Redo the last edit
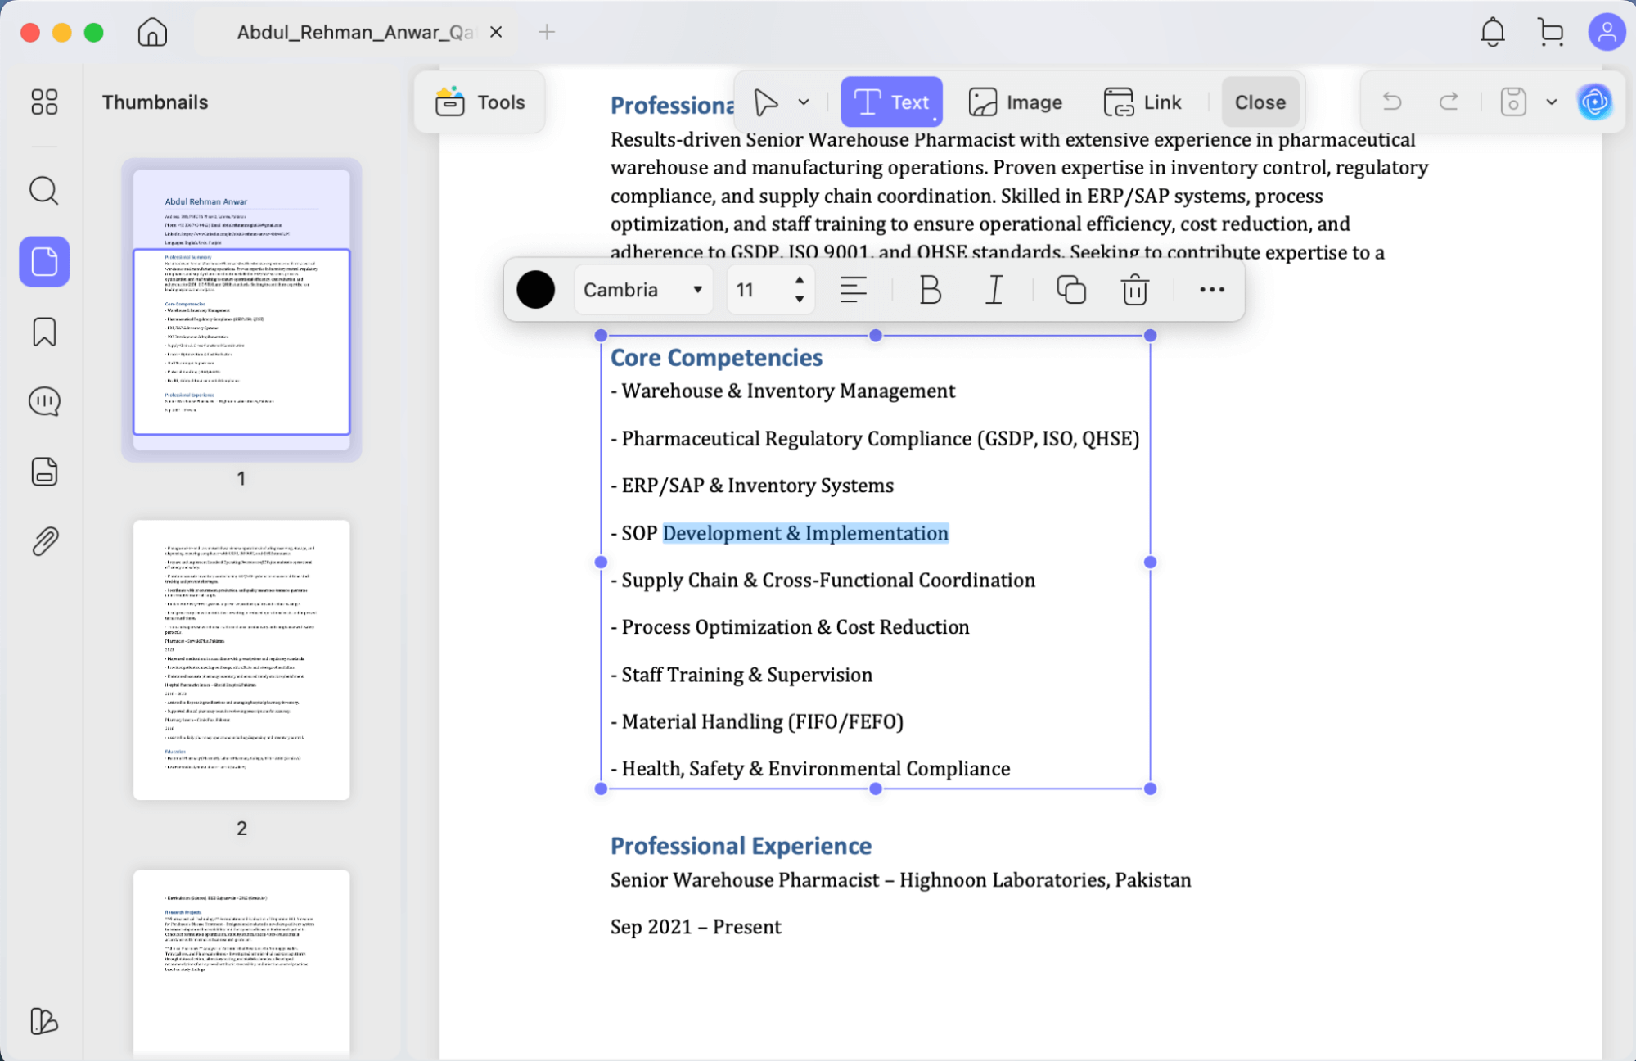Screen dimensions: 1636x1062 1449,102
